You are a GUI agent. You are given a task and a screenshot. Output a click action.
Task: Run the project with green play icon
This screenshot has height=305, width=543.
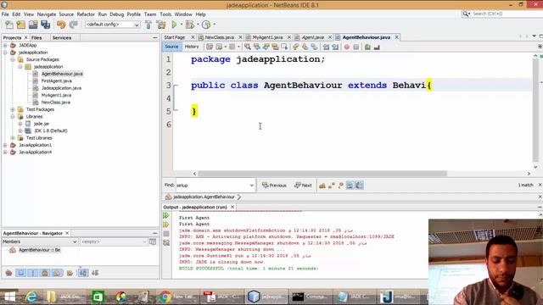click(174, 25)
